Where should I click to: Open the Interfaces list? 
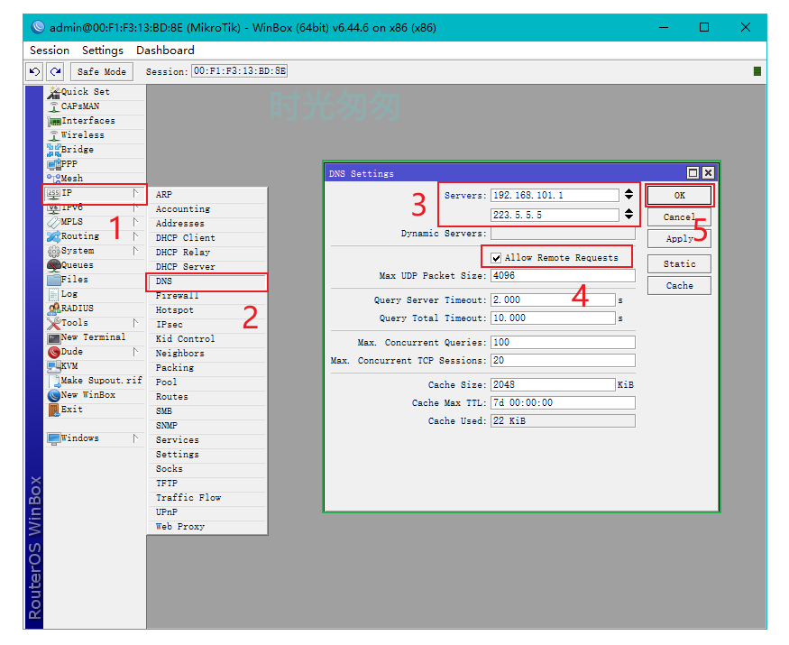95,121
